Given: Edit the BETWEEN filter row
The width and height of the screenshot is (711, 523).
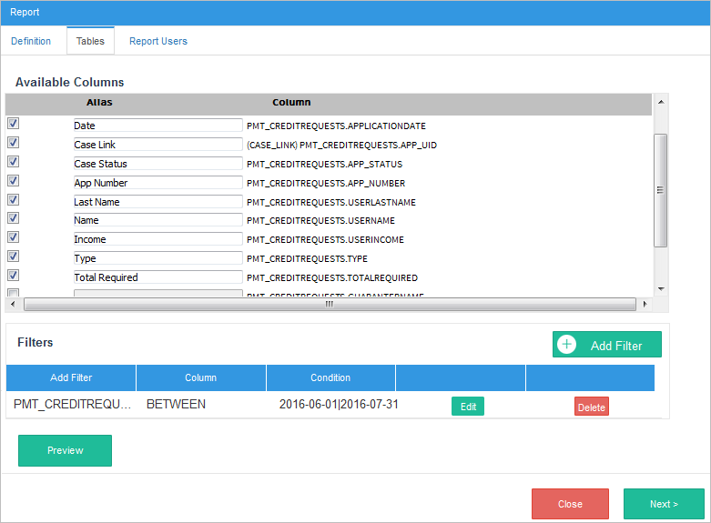Looking at the screenshot, I should 467,407.
